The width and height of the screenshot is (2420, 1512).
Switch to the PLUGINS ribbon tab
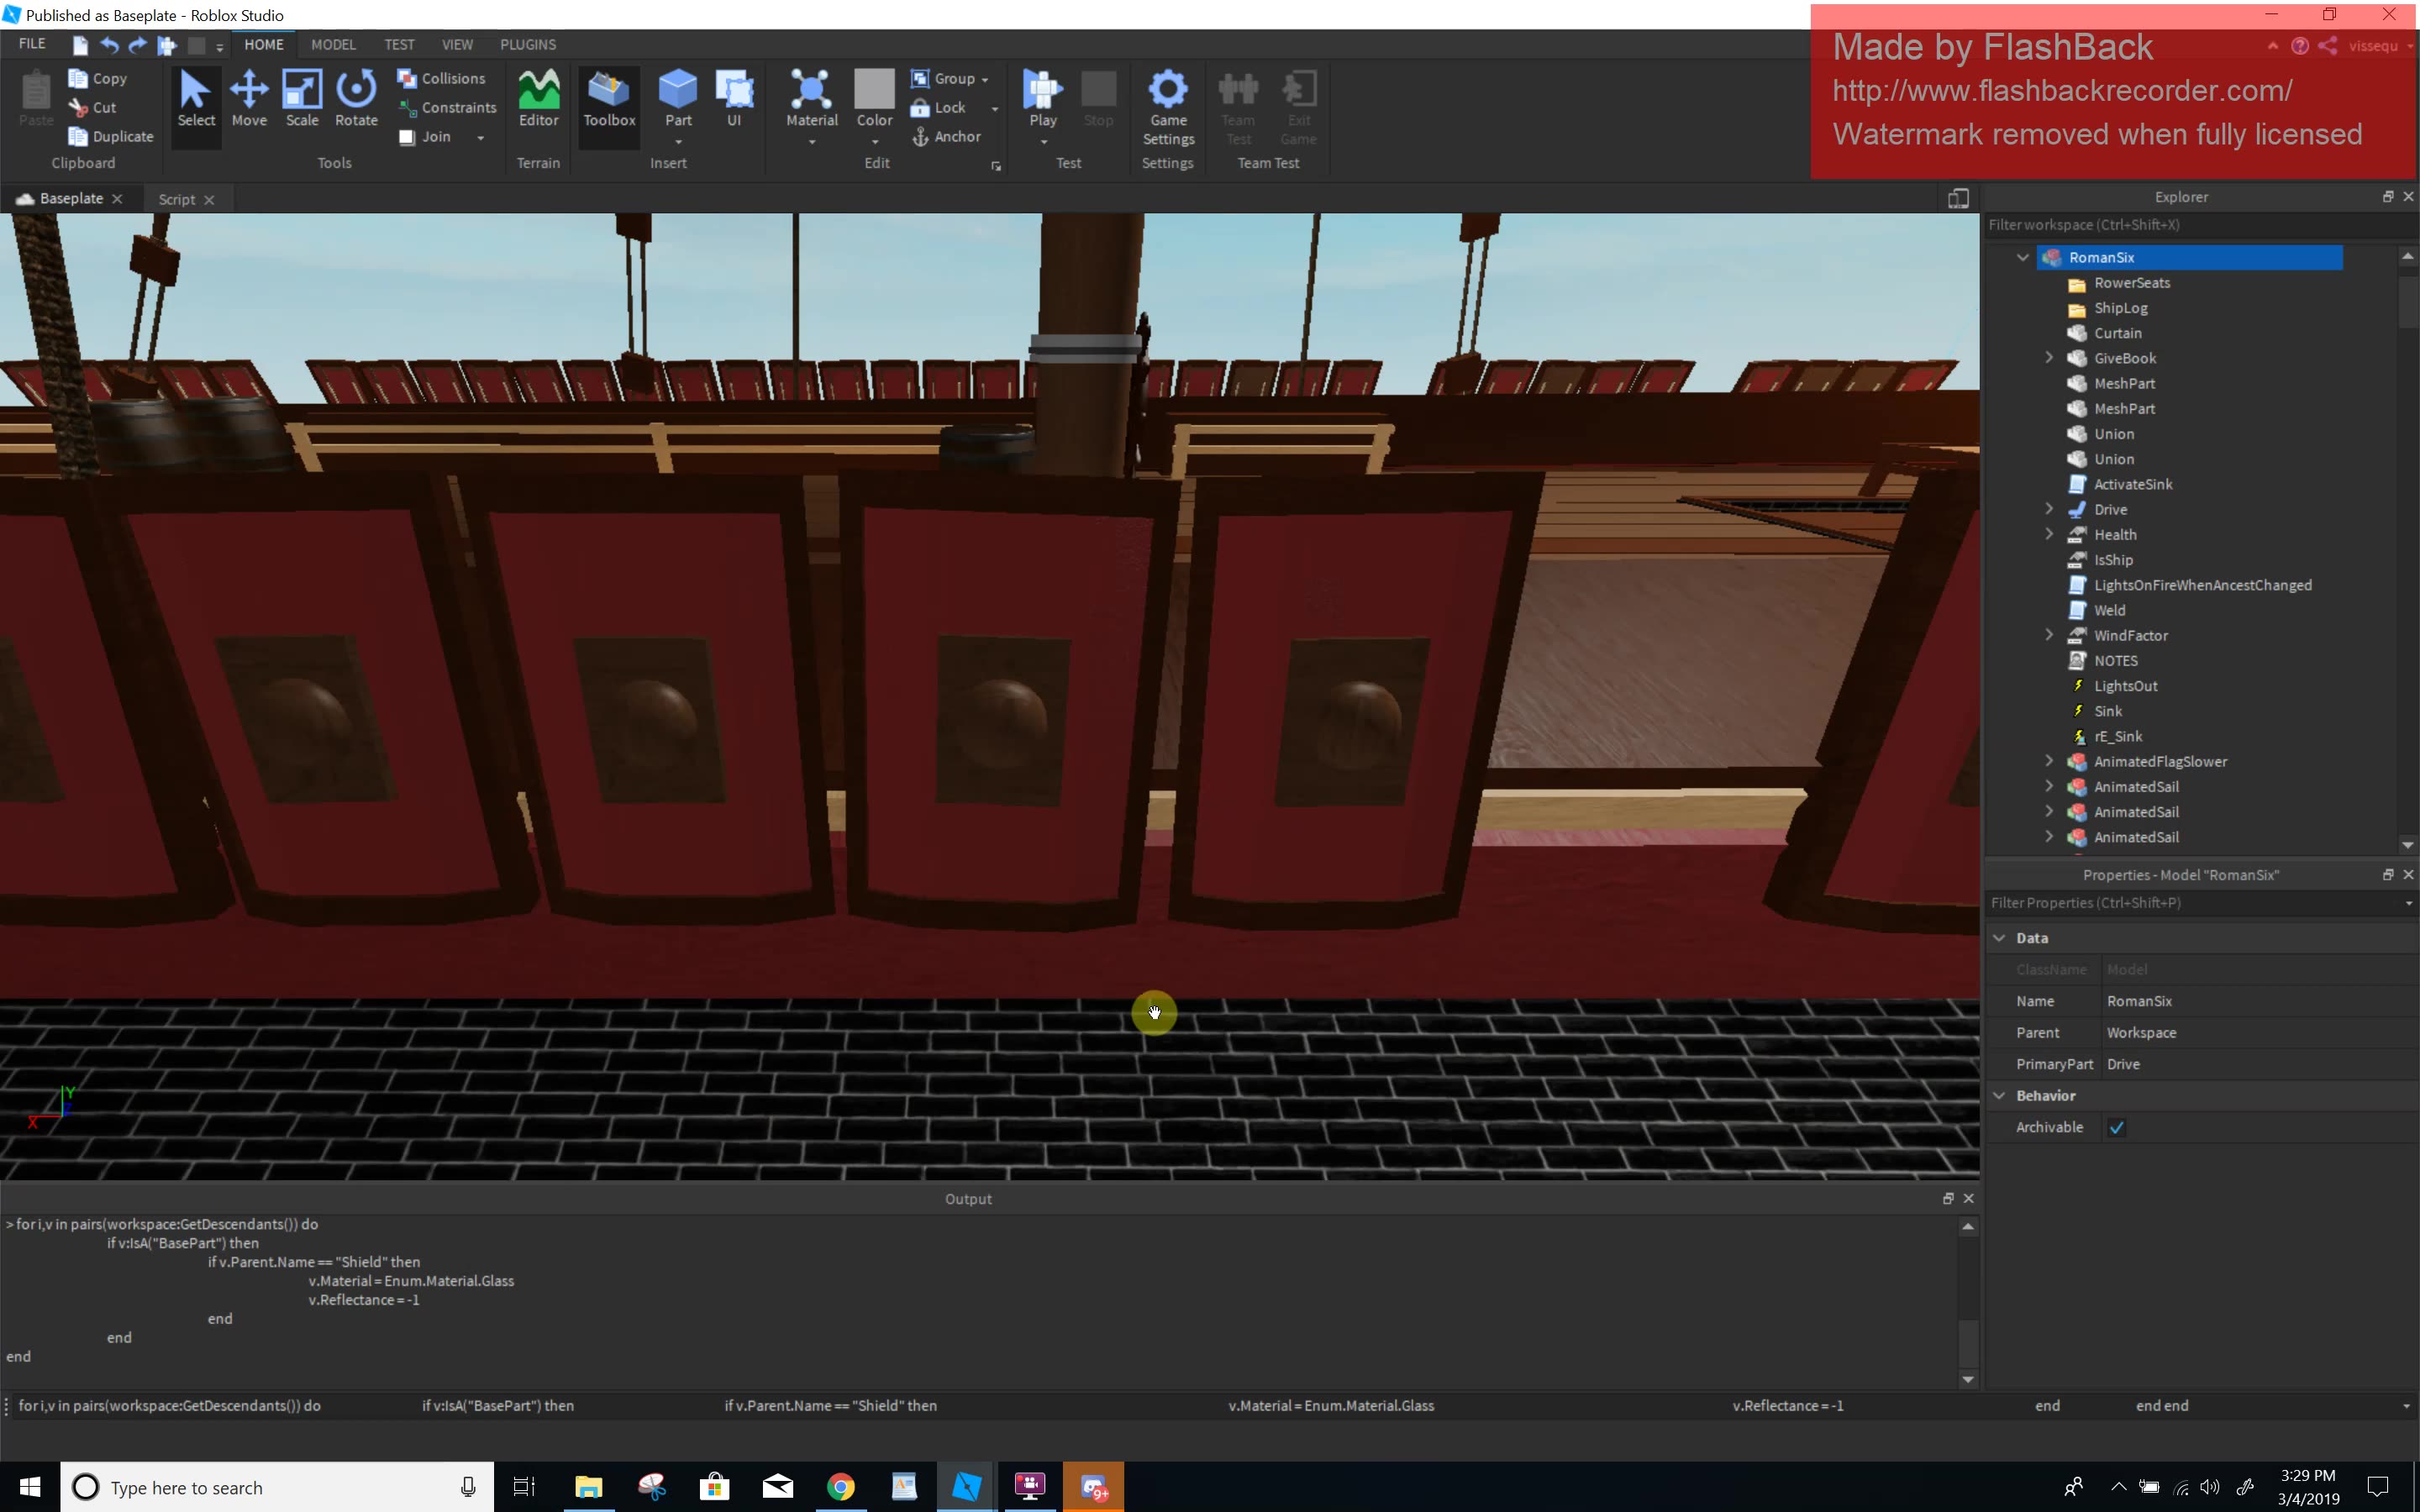click(528, 45)
